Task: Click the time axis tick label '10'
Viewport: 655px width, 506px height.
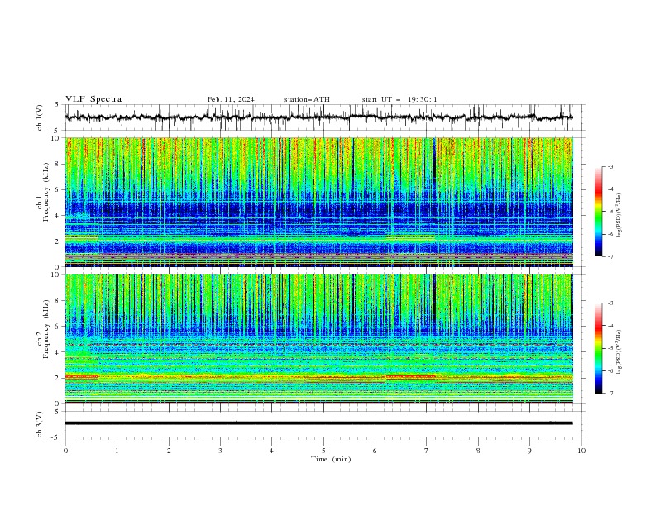Action: 581,451
